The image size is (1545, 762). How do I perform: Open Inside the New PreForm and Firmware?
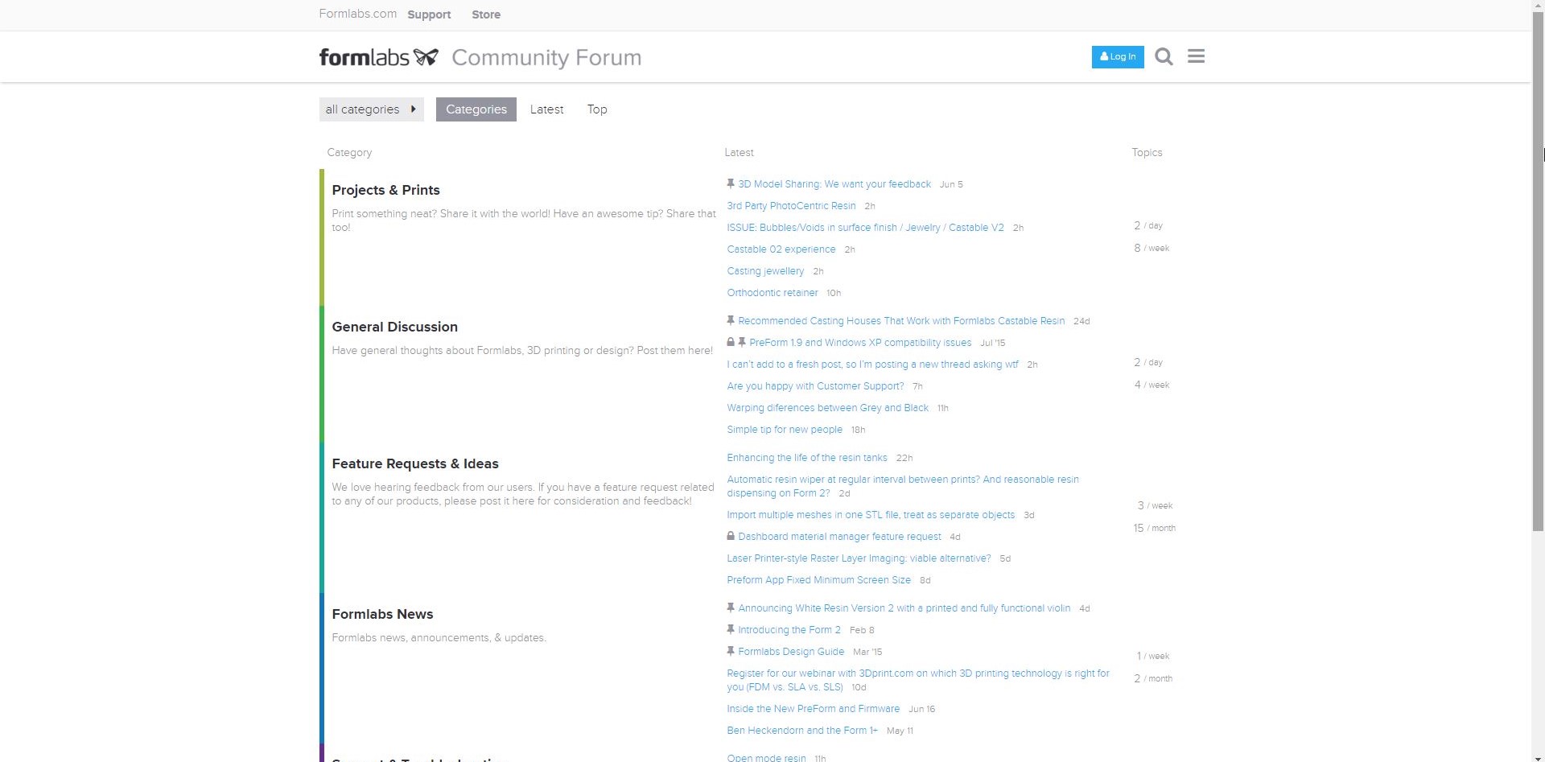pos(813,709)
